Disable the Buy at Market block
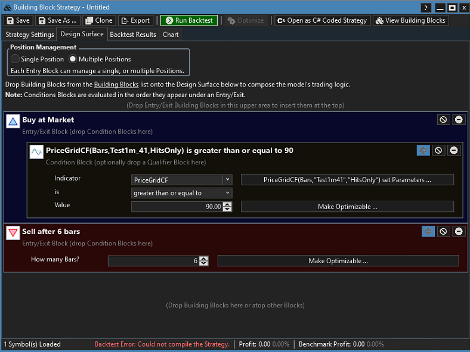The image size is (470, 352). 443,120
